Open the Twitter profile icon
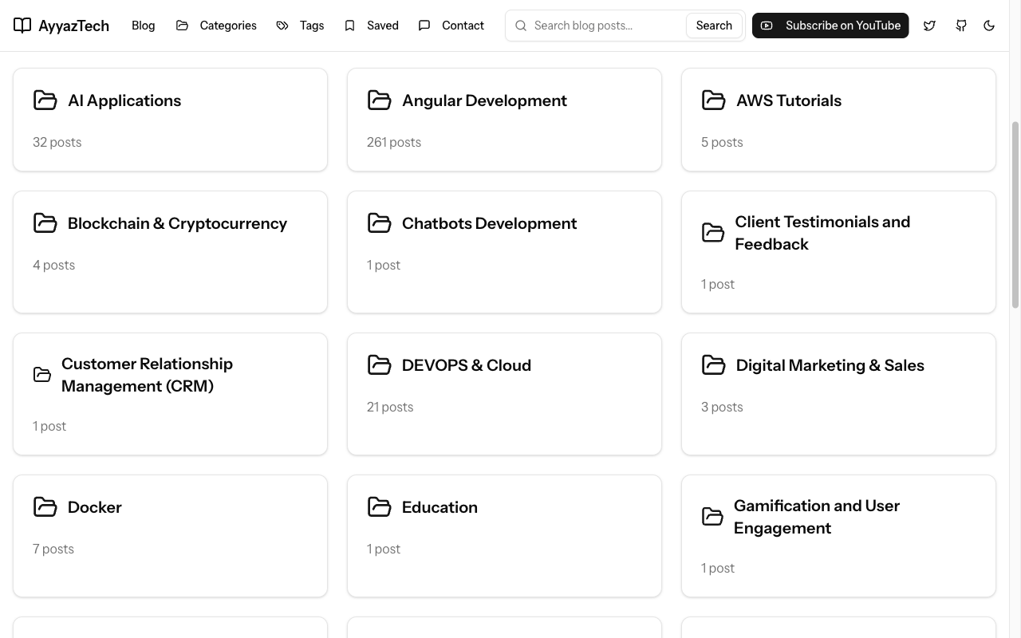 click(x=929, y=26)
